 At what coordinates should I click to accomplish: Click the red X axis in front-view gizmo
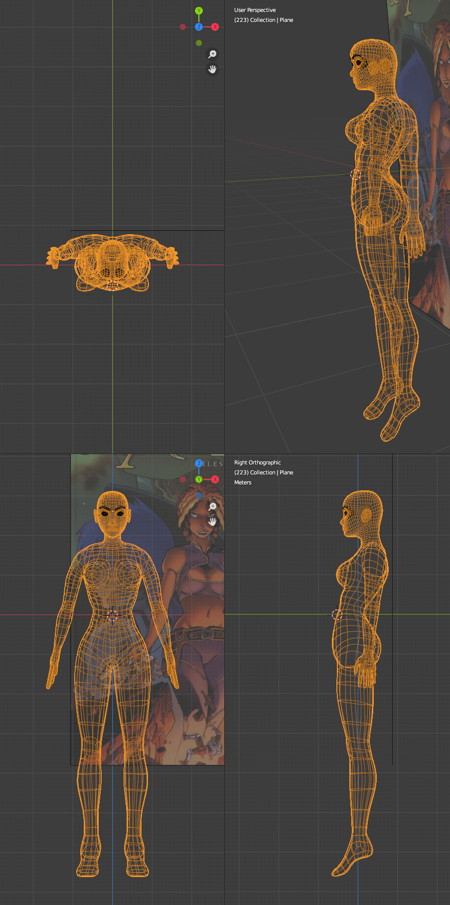tap(215, 479)
